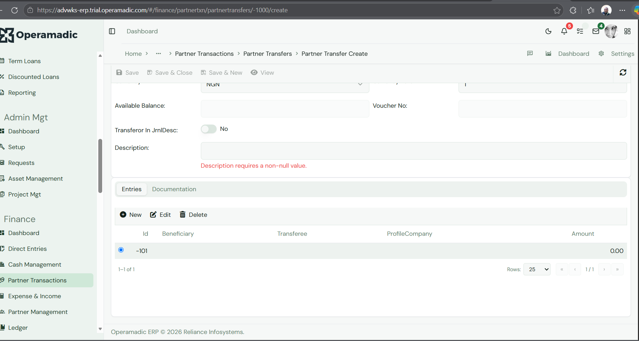Open Project Mgt in sidebar
Viewport: 639px width, 341px height.
(x=25, y=194)
